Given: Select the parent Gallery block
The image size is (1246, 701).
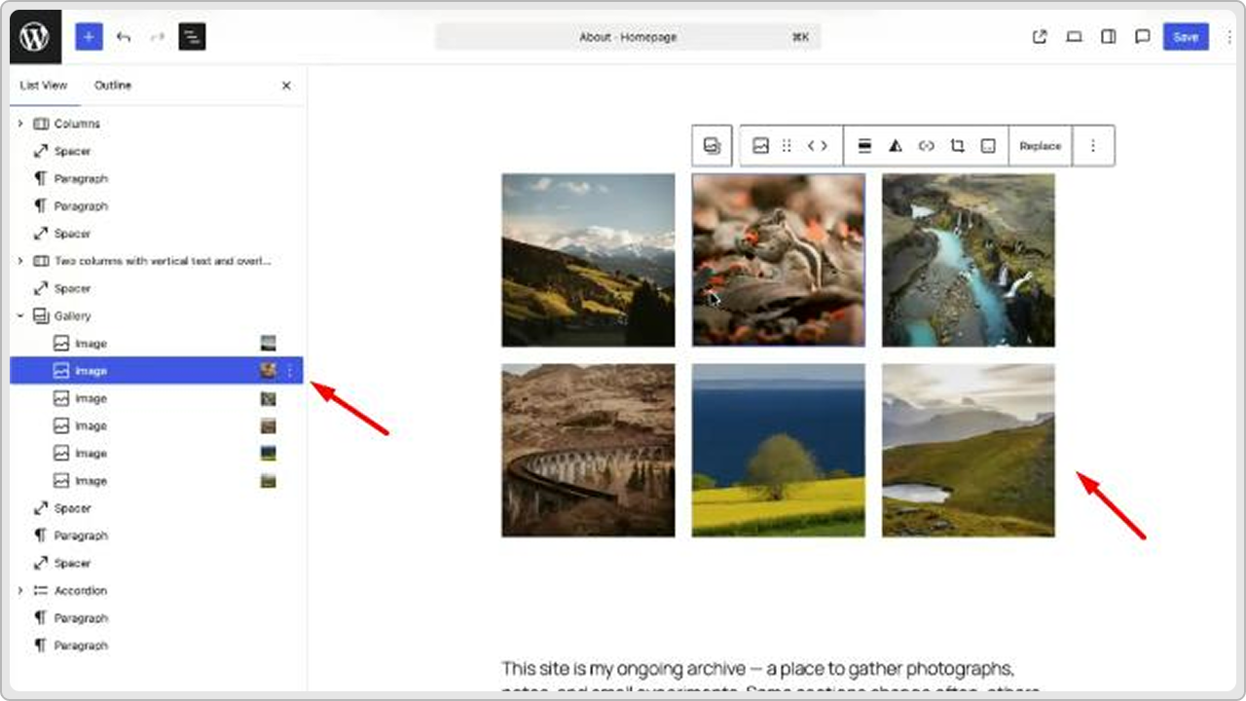Looking at the screenshot, I should [712, 145].
